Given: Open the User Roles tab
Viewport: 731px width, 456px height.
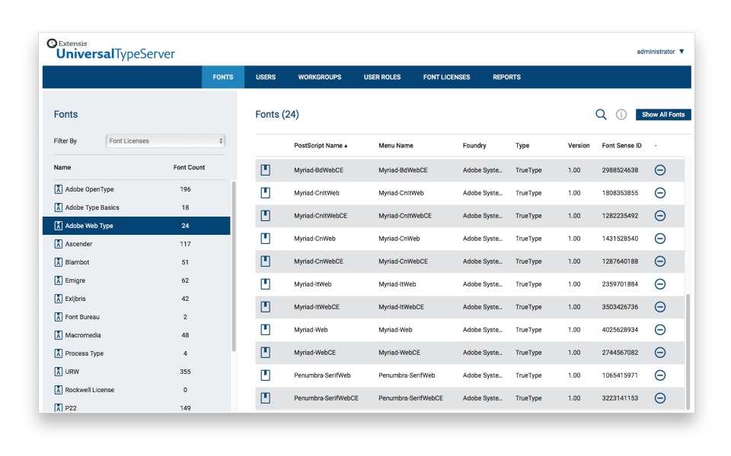Looking at the screenshot, I should pos(382,78).
